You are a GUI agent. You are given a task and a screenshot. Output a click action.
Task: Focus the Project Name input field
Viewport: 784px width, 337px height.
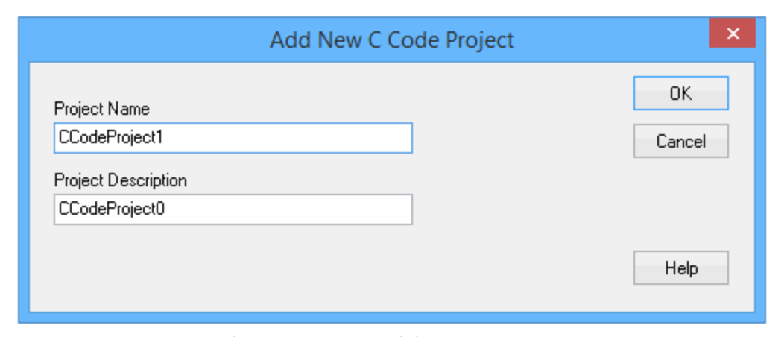[233, 138]
